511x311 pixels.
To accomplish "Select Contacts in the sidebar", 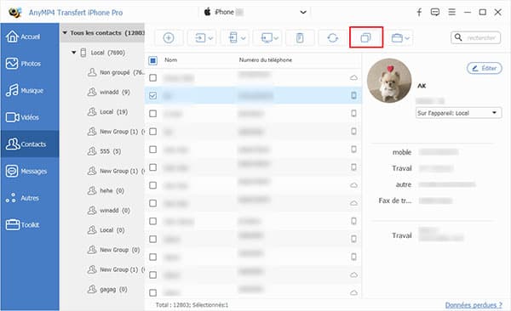I will pos(29,144).
